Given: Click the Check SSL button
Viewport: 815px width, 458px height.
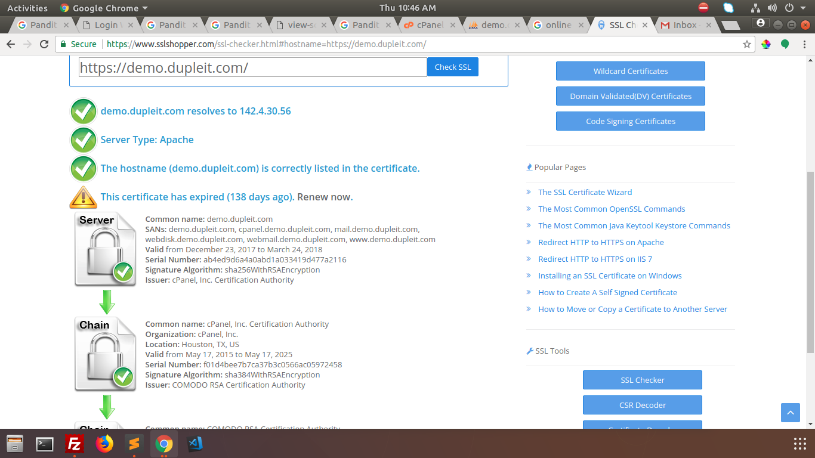Looking at the screenshot, I should point(453,67).
